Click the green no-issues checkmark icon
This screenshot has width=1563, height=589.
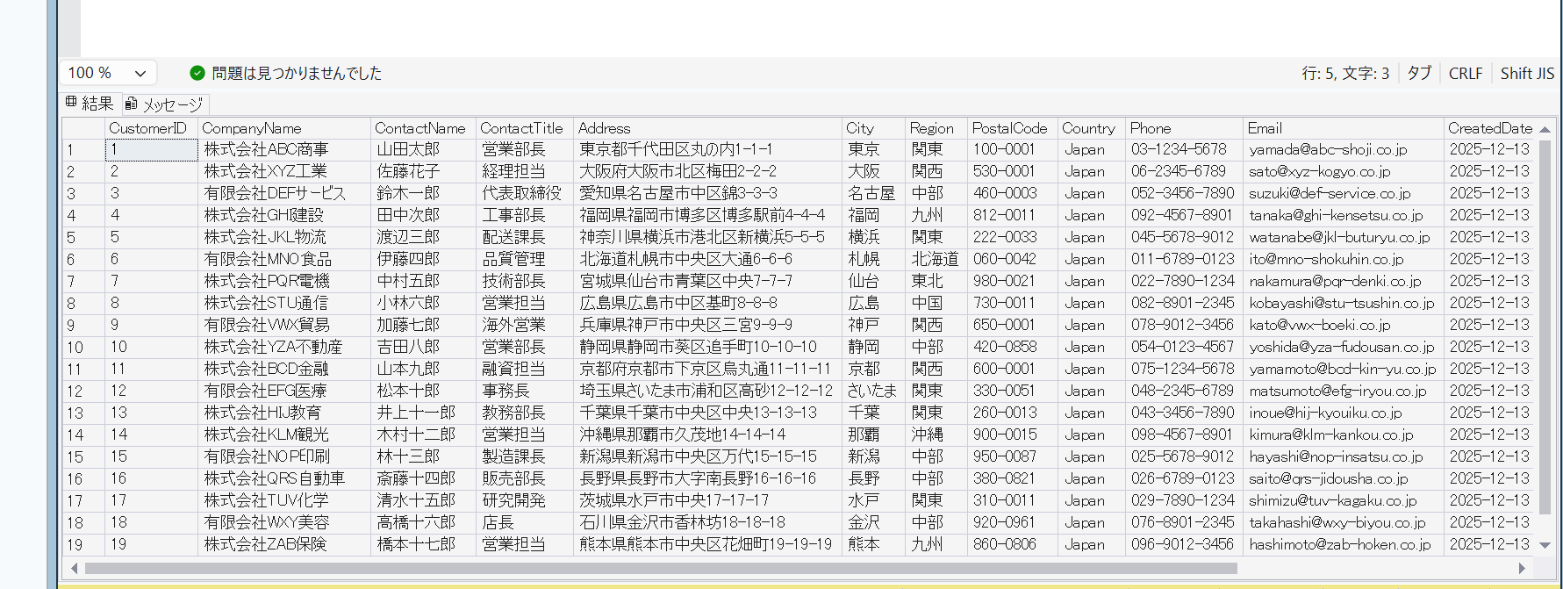[197, 73]
